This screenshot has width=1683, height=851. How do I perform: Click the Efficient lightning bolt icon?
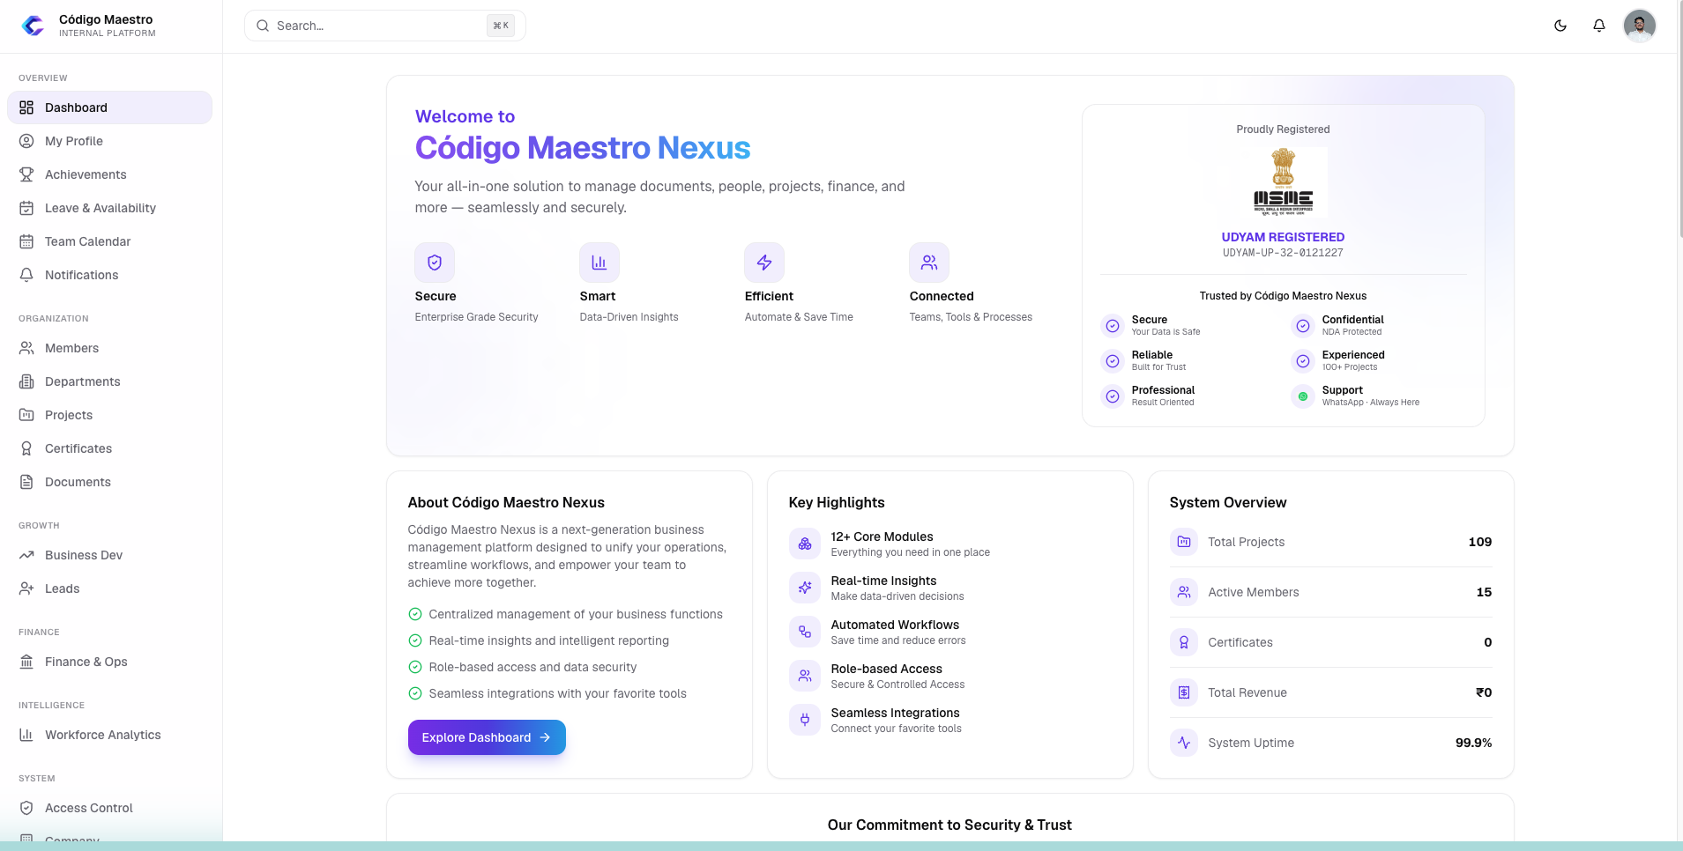coord(764,263)
